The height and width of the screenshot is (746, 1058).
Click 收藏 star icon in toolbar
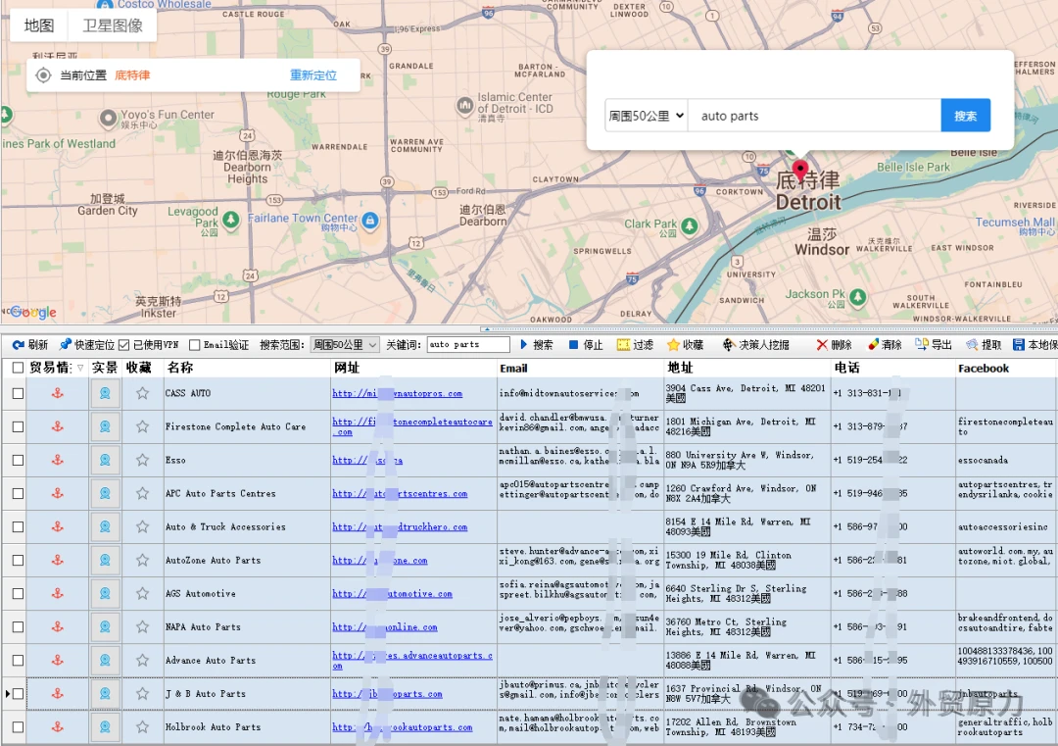click(673, 345)
